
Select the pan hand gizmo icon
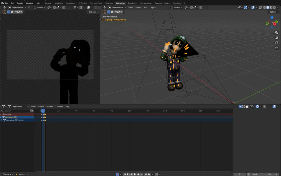[276, 38]
